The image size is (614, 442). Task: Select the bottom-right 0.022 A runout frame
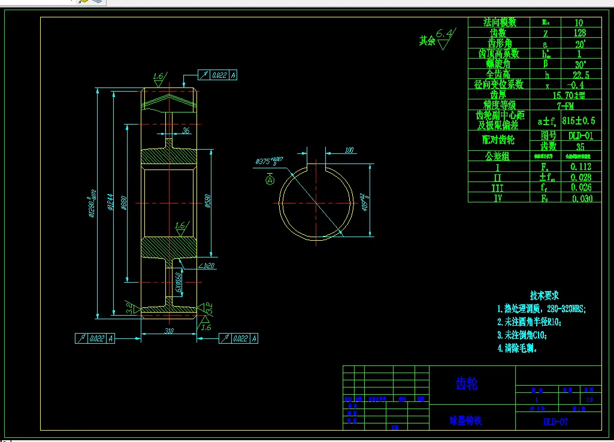pyautogui.click(x=238, y=338)
